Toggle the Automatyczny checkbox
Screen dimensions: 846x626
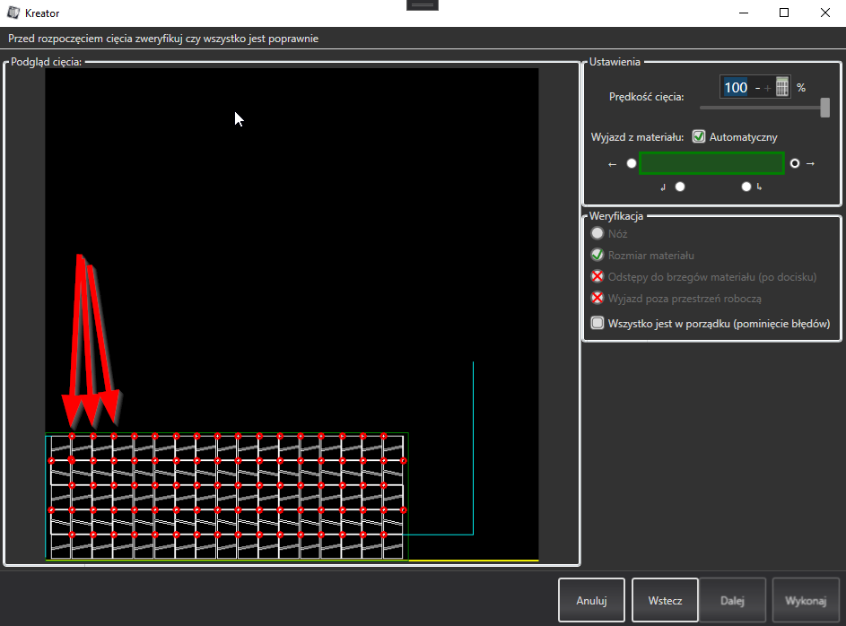click(699, 137)
